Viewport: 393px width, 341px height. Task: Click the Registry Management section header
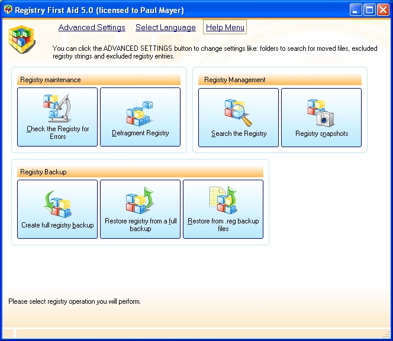click(280, 80)
